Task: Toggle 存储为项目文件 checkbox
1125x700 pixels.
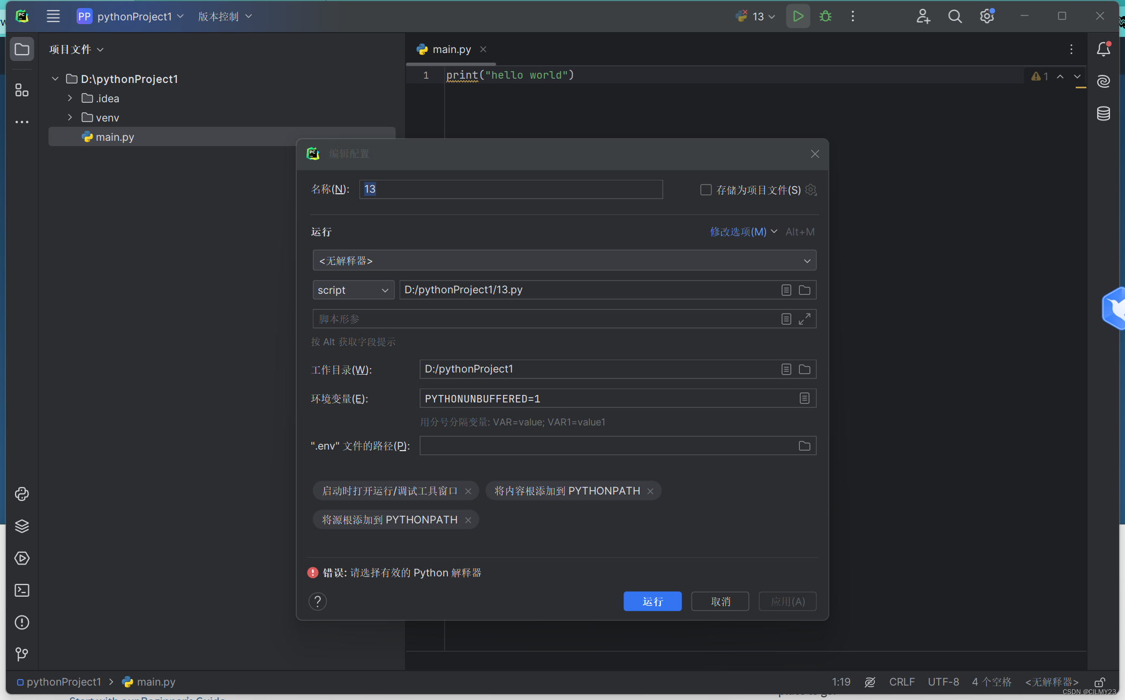Action: [x=704, y=189]
